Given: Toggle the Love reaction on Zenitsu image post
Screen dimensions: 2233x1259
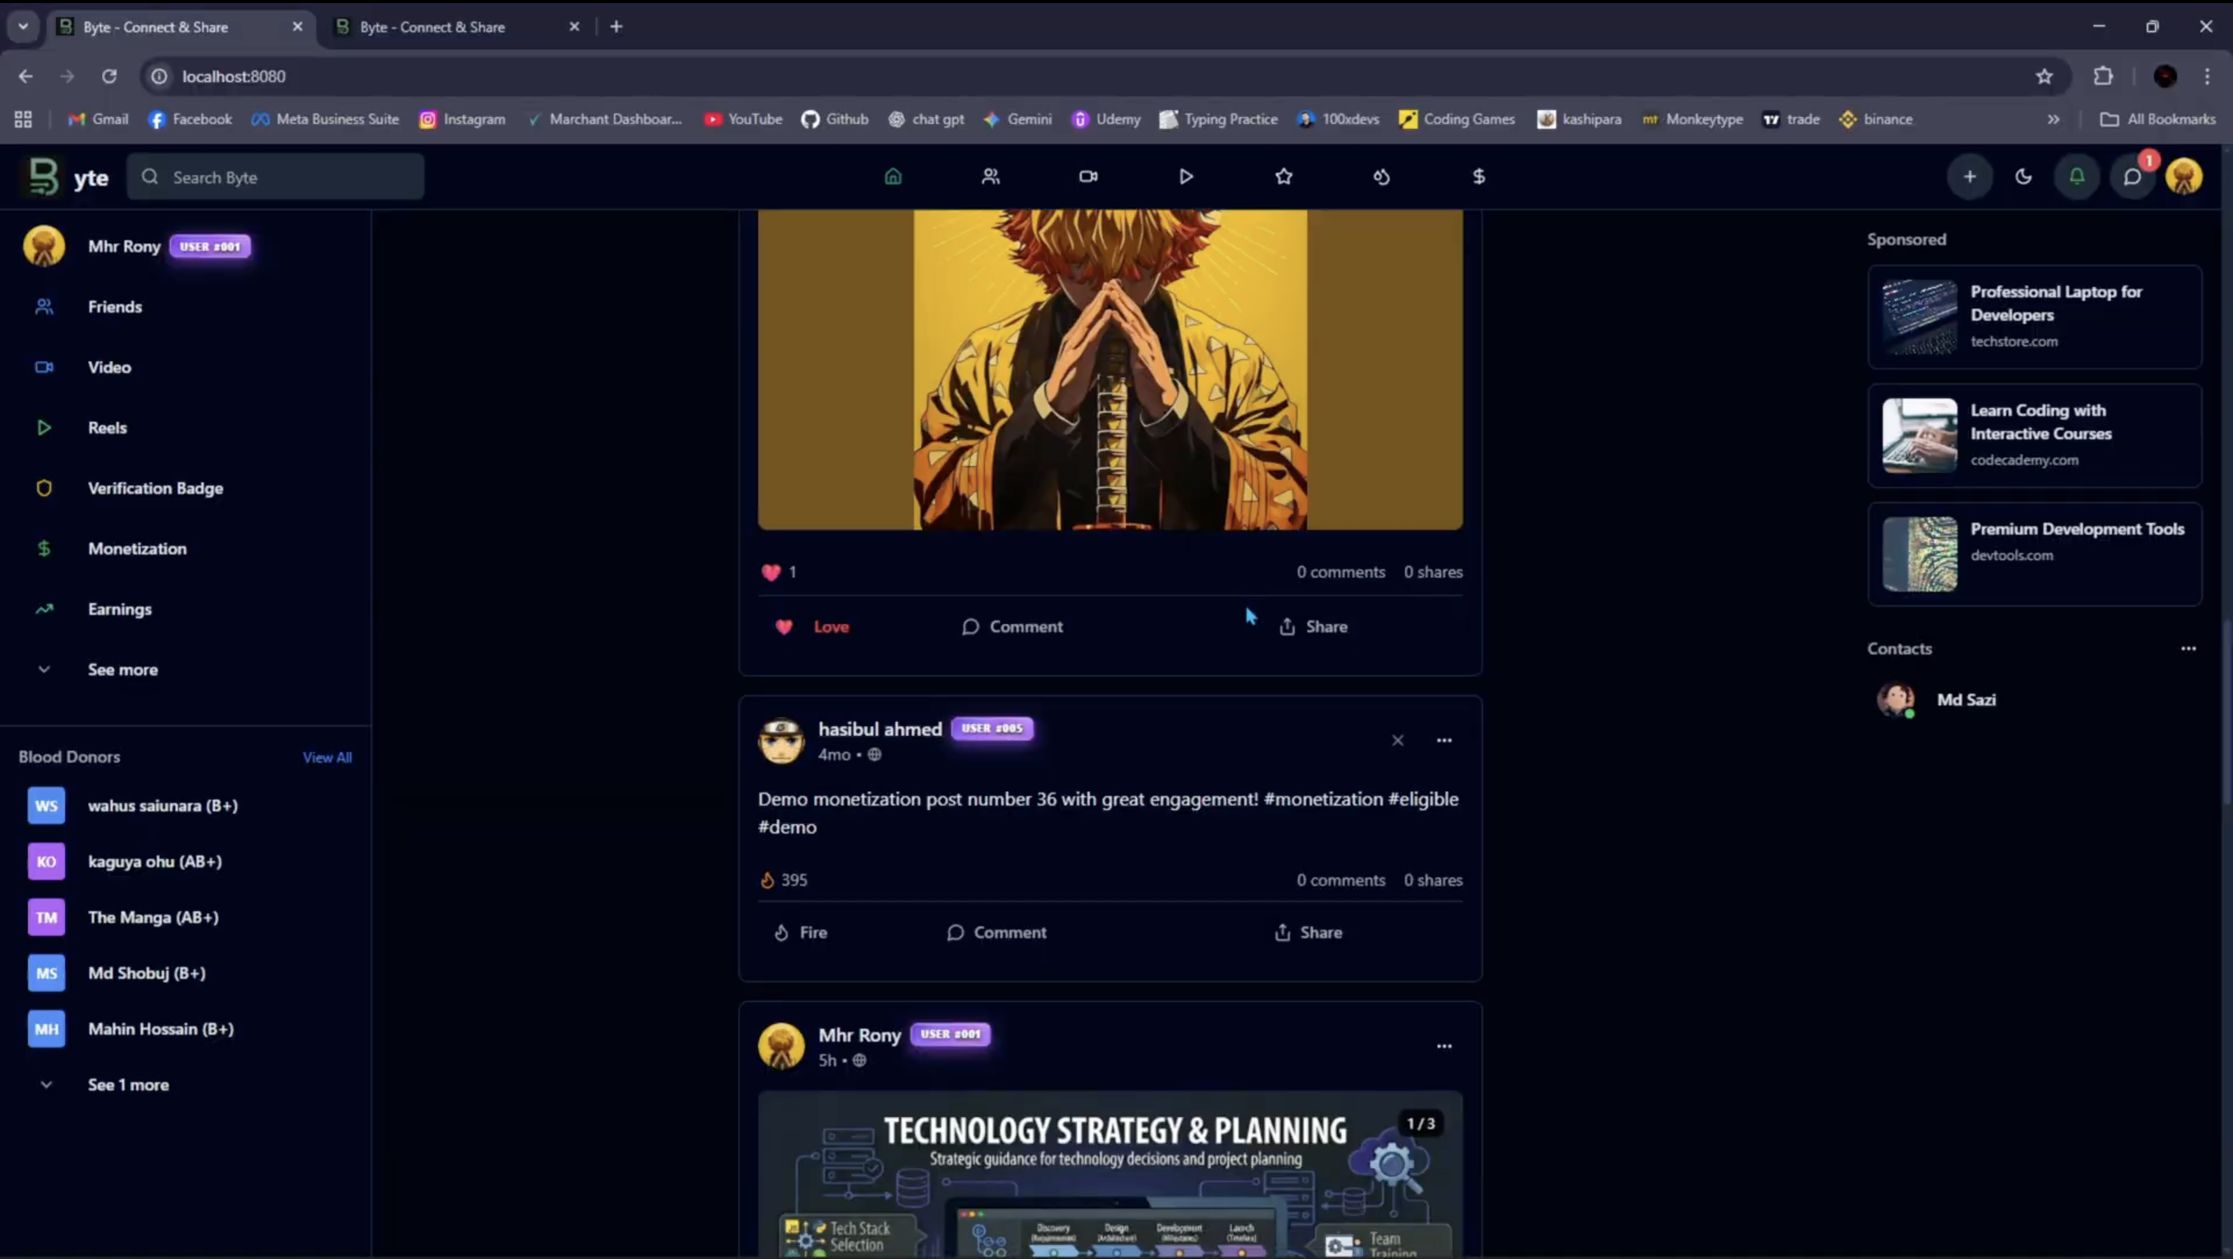Looking at the screenshot, I should [x=811, y=626].
